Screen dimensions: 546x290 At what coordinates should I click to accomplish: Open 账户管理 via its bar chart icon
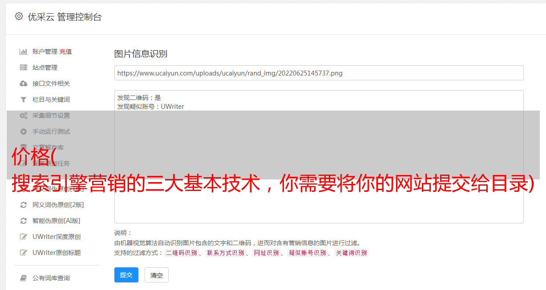[24, 52]
